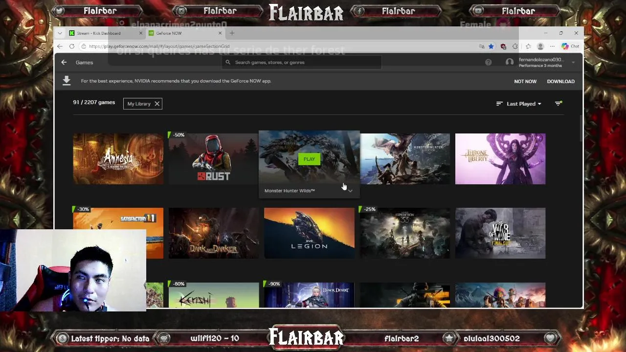Open the red shield extension icon

click(x=503, y=46)
